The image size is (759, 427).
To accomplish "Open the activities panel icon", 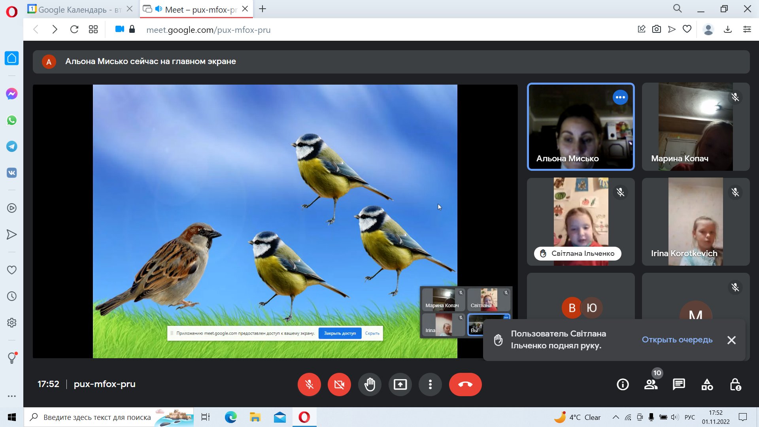I will [x=707, y=384].
